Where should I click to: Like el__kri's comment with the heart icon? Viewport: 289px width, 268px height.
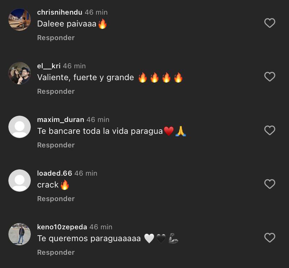click(269, 76)
